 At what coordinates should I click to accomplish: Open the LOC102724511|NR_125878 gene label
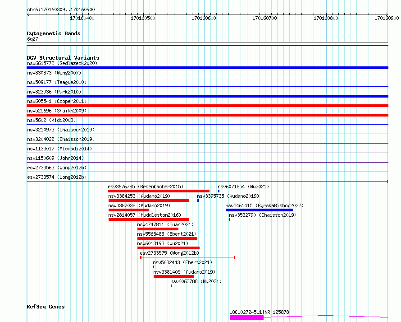tap(259, 312)
